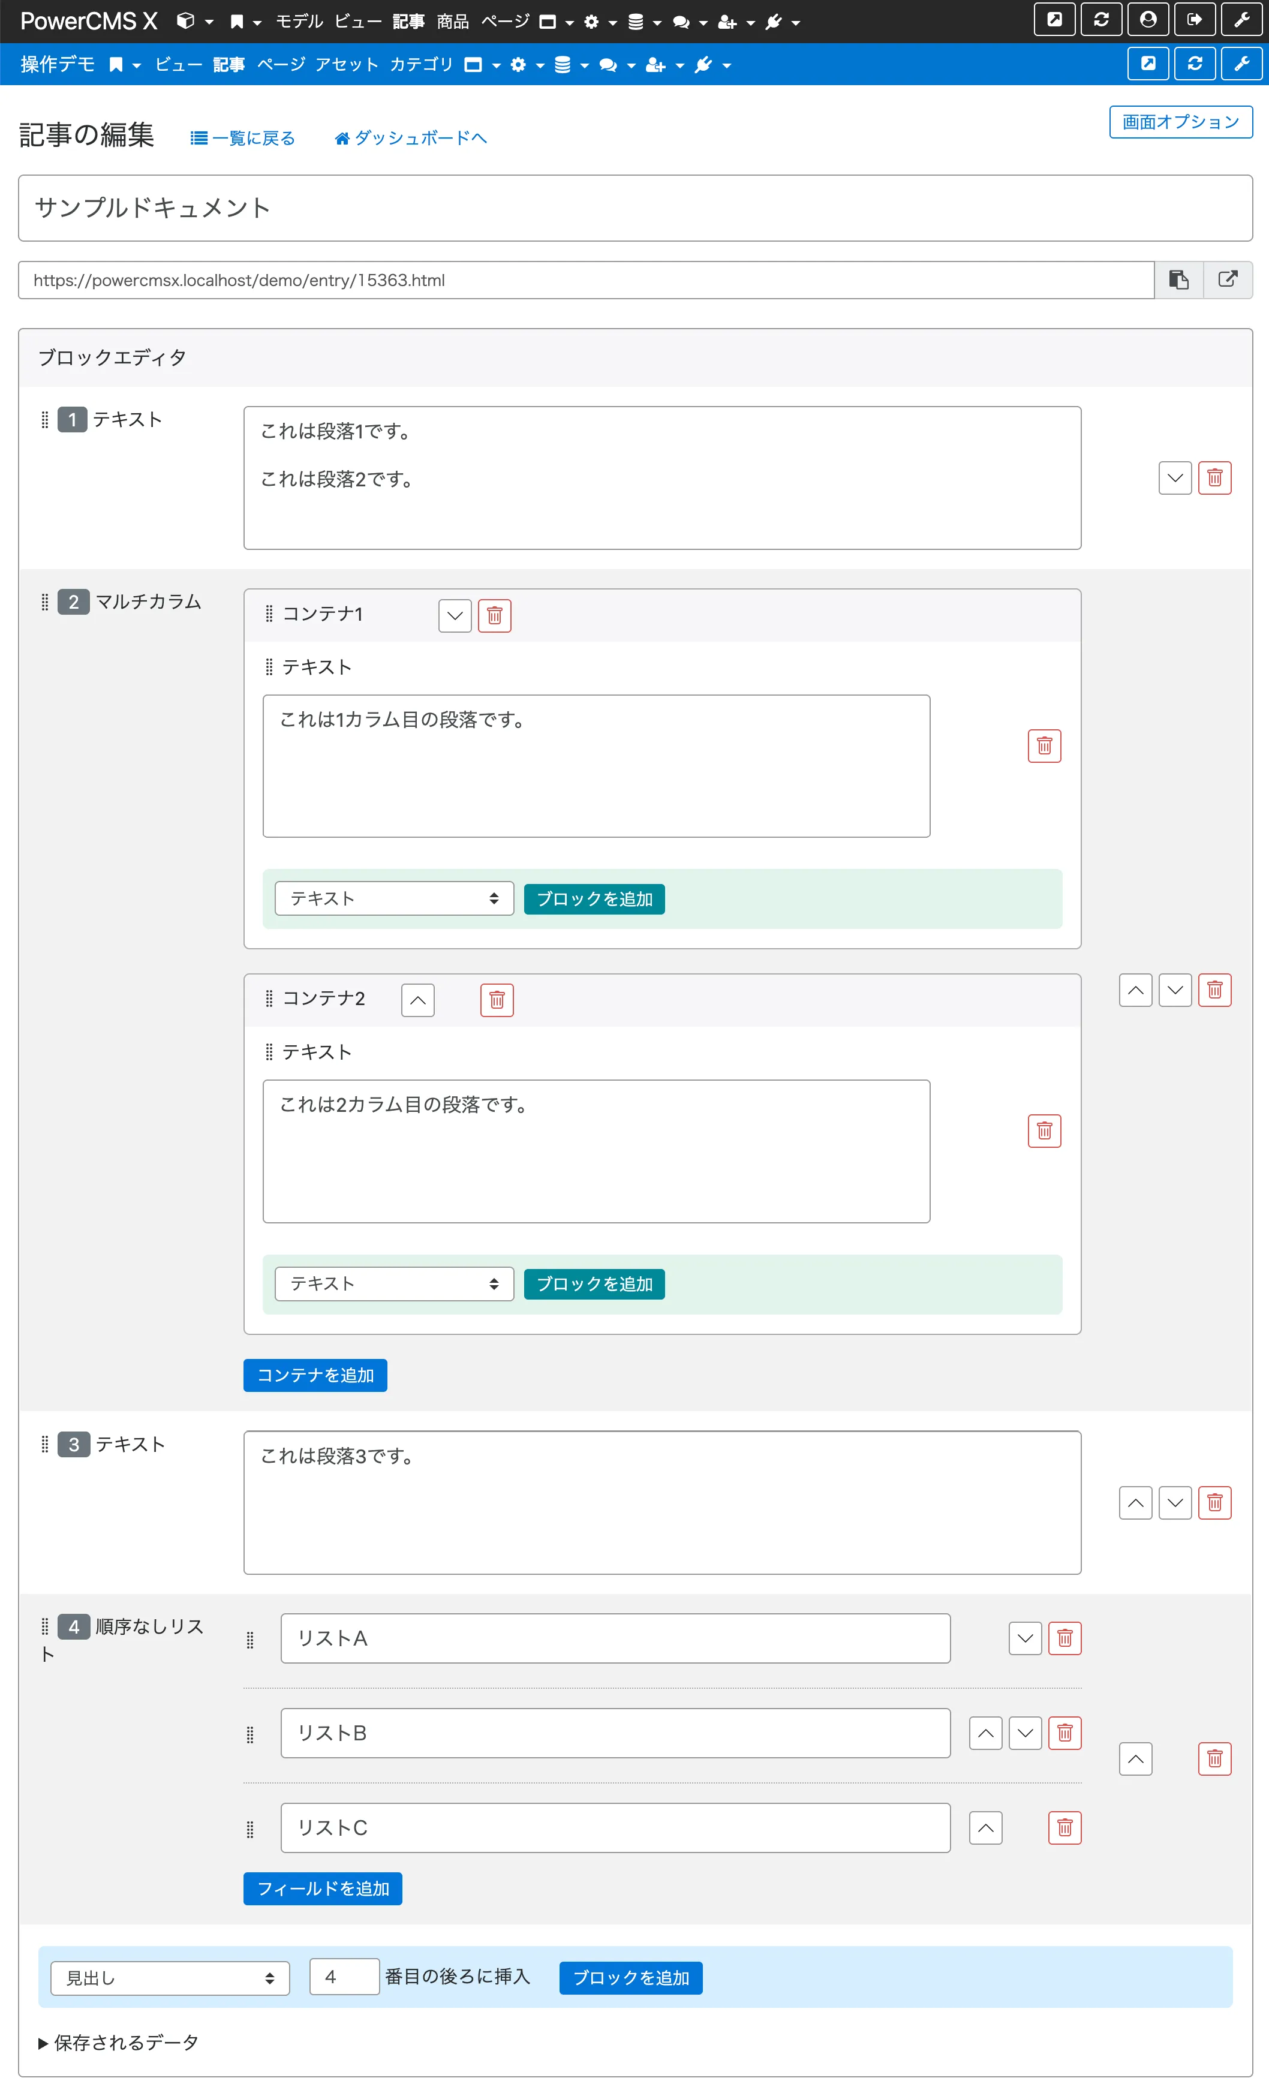Open block type select in コンテナ1

pos(394,899)
